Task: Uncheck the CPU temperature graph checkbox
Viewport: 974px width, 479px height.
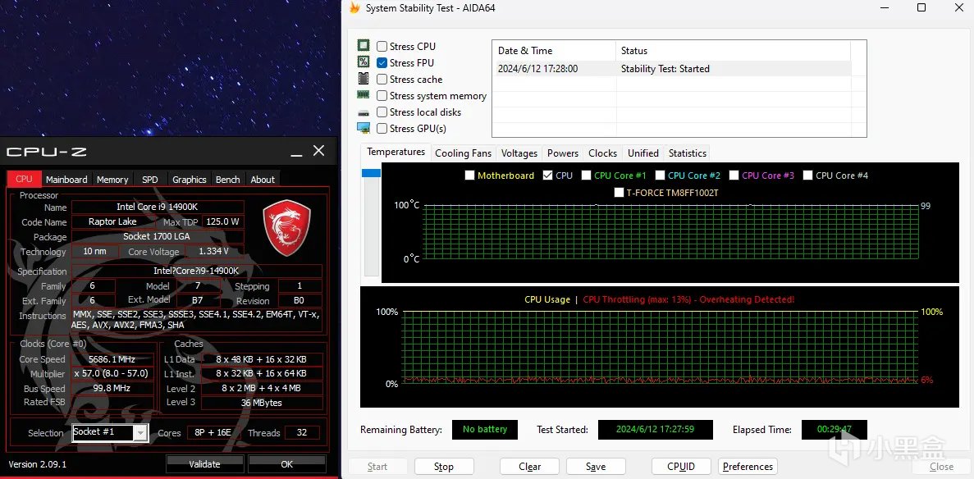Action: click(548, 176)
